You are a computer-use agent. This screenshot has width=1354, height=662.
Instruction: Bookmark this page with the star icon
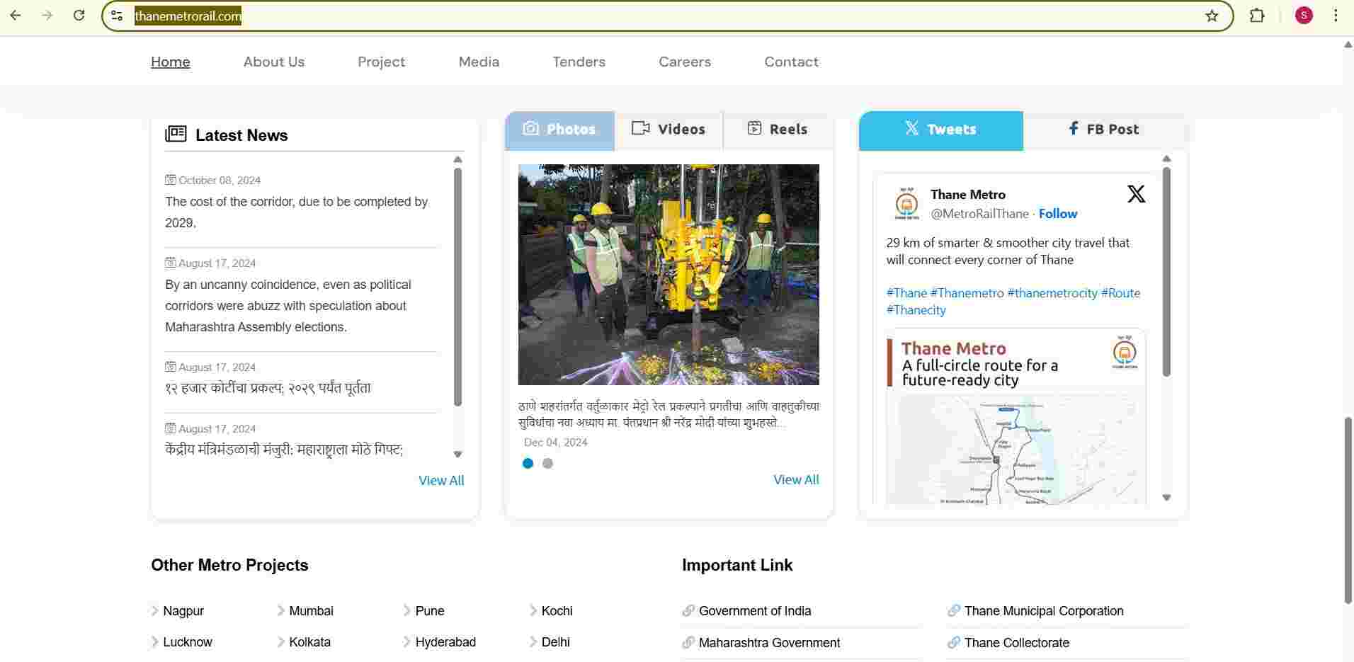coord(1212,16)
